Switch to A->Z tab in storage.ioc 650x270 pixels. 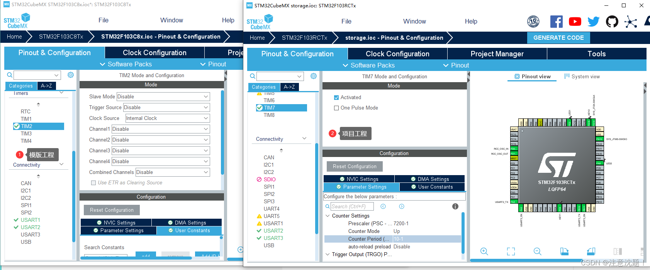pyautogui.click(x=289, y=87)
